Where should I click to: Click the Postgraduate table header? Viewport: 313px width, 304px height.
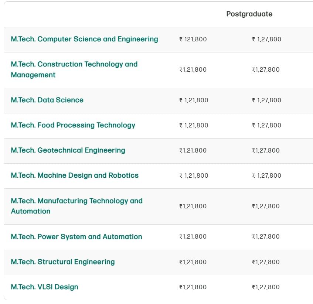(x=249, y=14)
